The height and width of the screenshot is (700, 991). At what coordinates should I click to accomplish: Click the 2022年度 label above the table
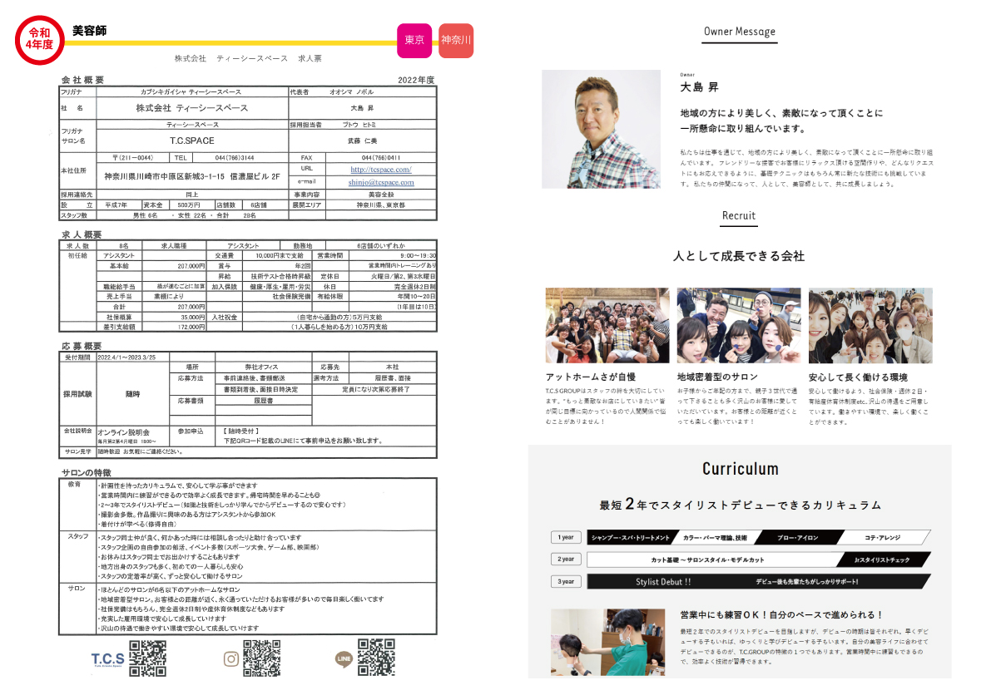tap(417, 80)
